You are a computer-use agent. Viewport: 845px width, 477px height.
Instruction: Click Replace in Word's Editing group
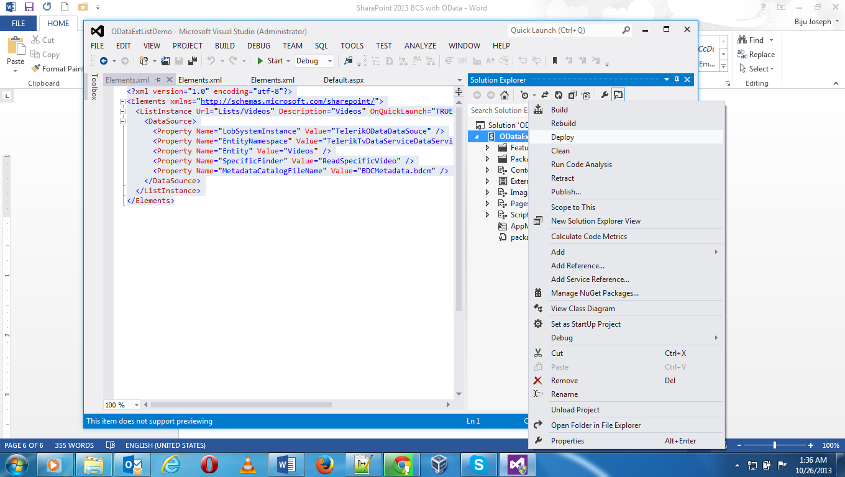click(756, 55)
